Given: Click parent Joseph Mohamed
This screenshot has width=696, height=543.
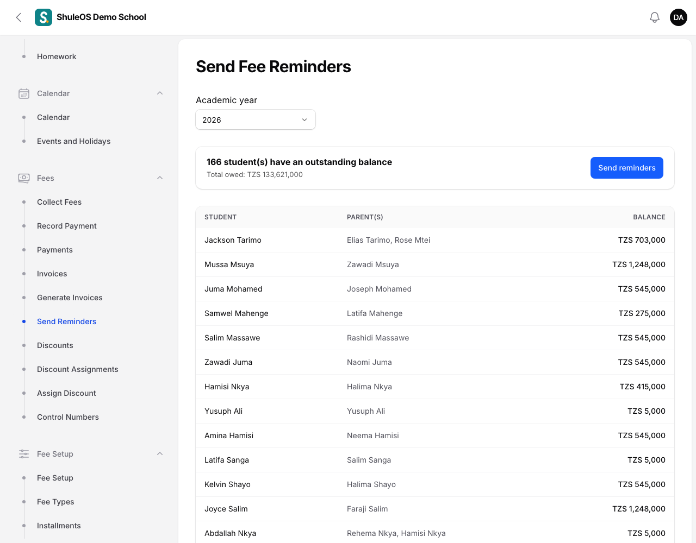Looking at the screenshot, I should tap(379, 289).
